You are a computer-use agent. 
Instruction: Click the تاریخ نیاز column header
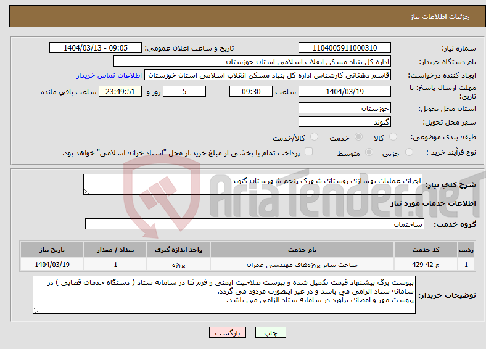tap(52, 250)
